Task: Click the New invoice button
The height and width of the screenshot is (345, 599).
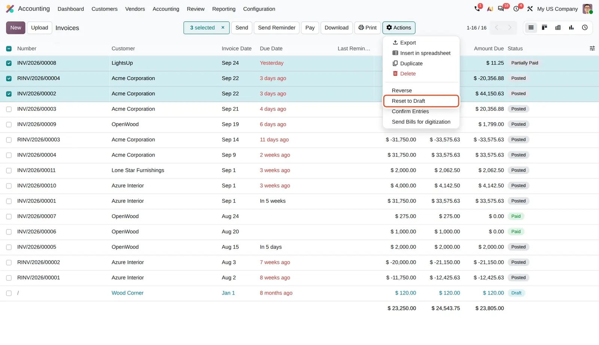Action: pyautogui.click(x=16, y=28)
